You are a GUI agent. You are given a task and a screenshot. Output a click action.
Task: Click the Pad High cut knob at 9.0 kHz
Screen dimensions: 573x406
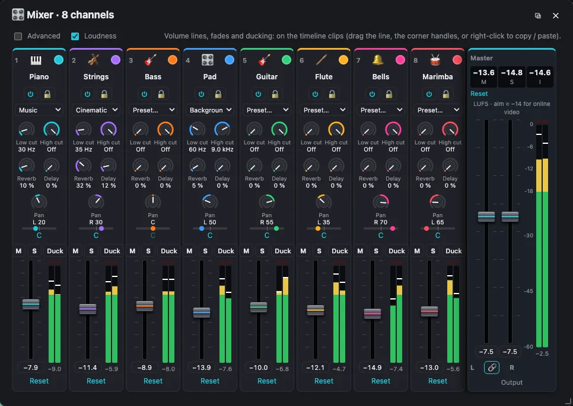[x=222, y=130]
